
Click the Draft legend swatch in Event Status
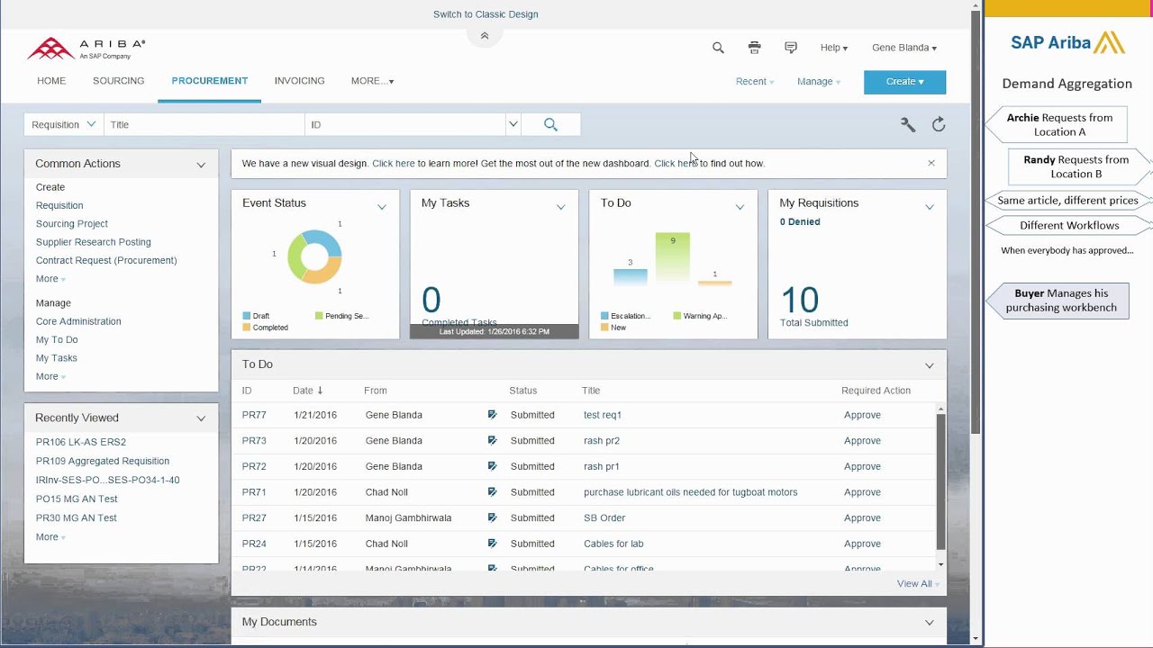(247, 316)
